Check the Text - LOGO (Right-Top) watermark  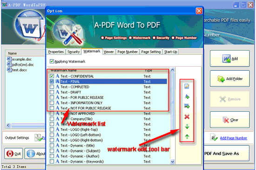[52, 129]
